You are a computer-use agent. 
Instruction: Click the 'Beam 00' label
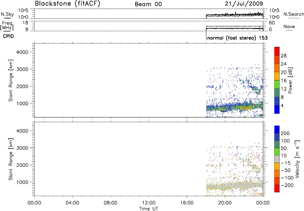(x=148, y=4)
